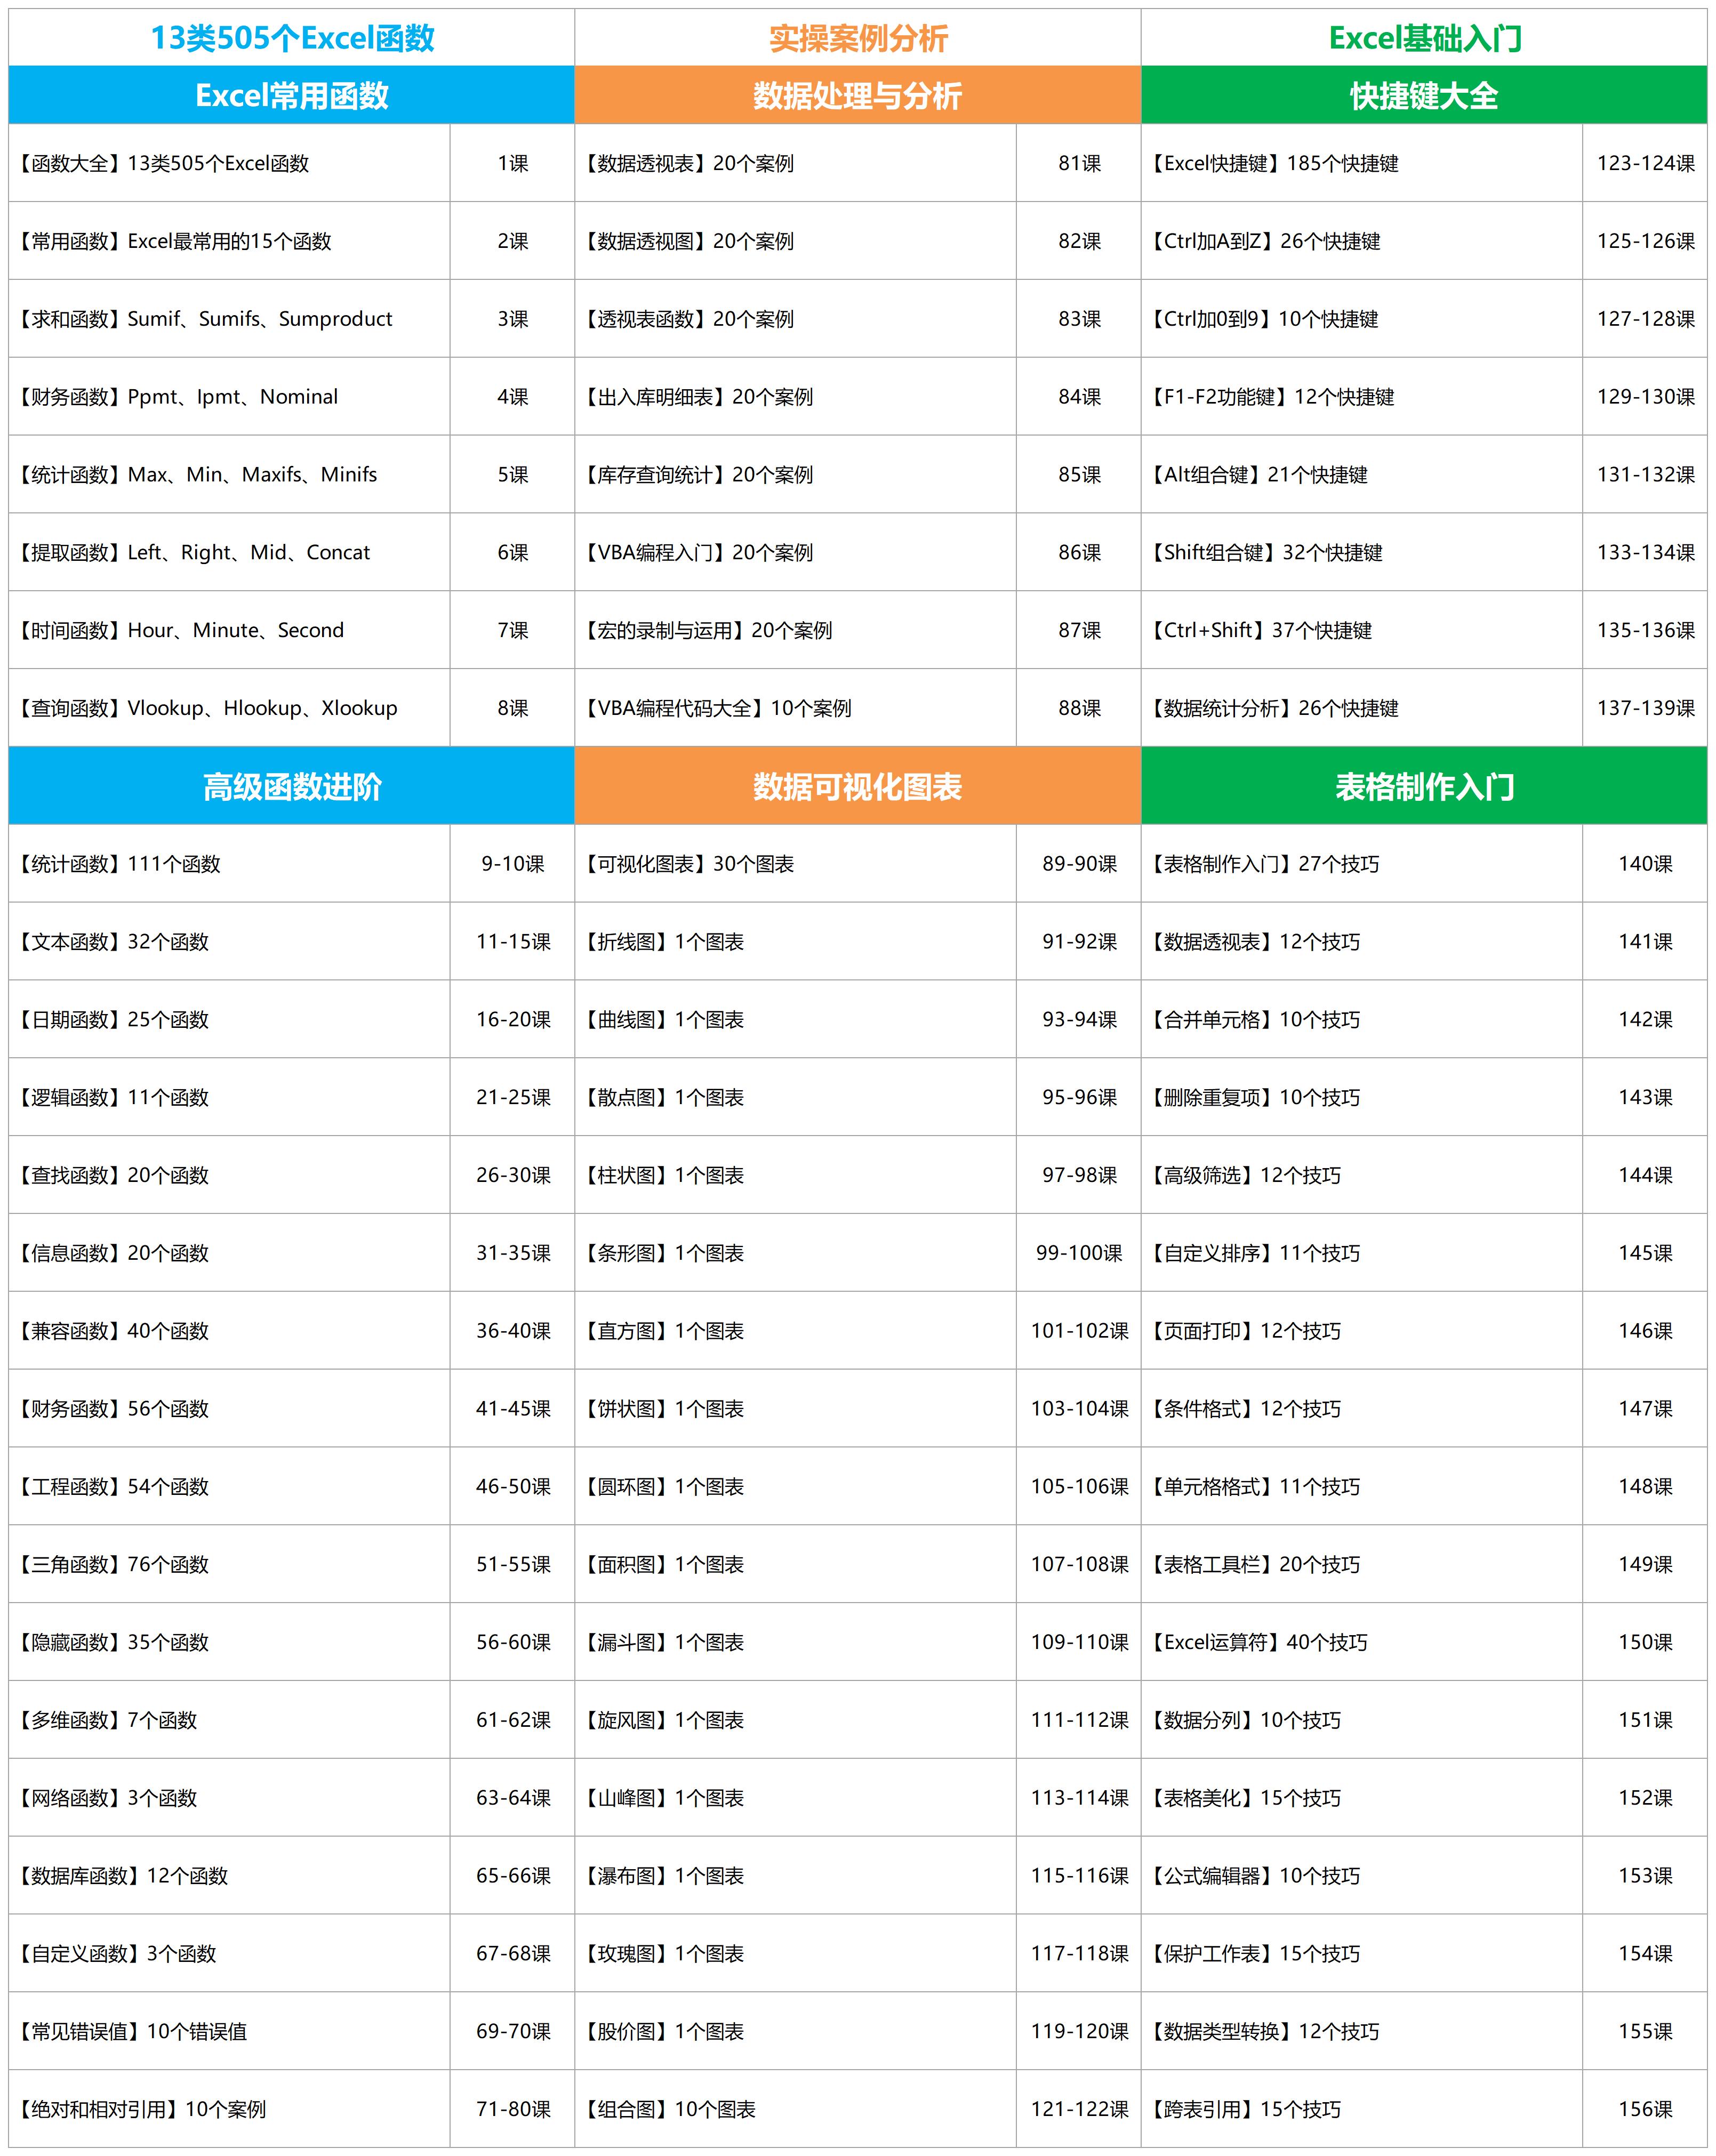Image resolution: width=1716 pixels, height=2156 pixels.
Task: Click '【绝对和相对引用】10个案例' cell
Action: point(230,2109)
